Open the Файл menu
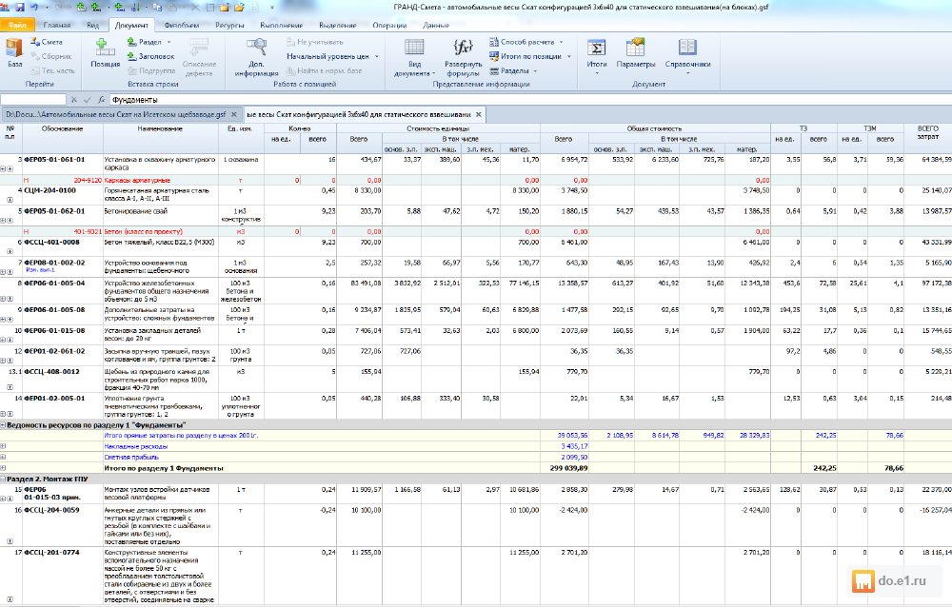952x607 pixels. point(17,25)
